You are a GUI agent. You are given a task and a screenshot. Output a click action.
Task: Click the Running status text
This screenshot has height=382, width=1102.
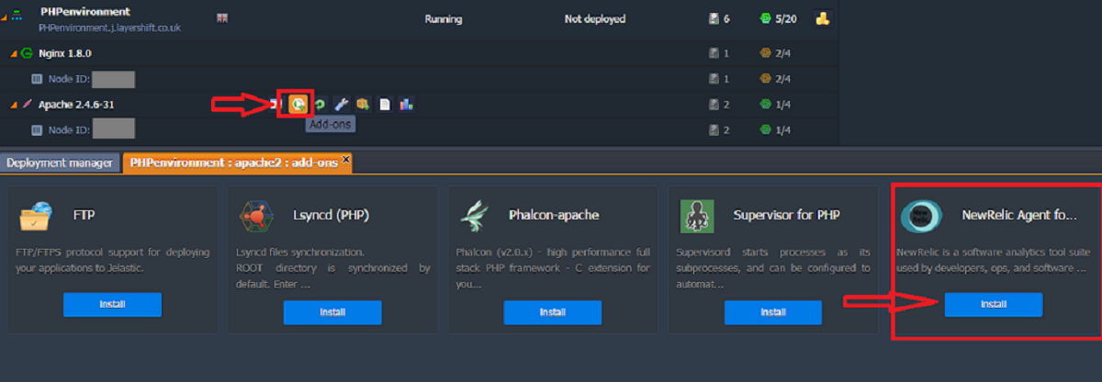[444, 18]
